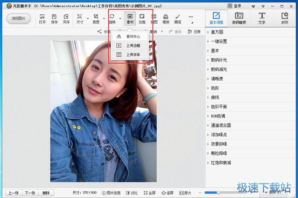
Task: Expand the 直方图 panel section
Action: pos(250,32)
